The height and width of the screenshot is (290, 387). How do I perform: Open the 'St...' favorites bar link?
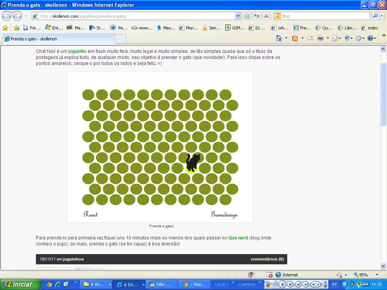pyautogui.click(x=97, y=28)
